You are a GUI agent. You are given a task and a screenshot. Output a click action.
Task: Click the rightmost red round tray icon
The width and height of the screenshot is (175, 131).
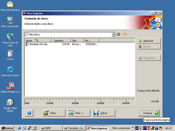click(x=160, y=128)
